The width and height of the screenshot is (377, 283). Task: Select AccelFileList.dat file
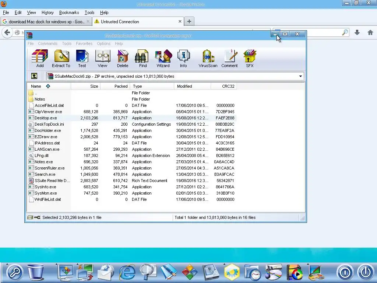tap(132, 105)
